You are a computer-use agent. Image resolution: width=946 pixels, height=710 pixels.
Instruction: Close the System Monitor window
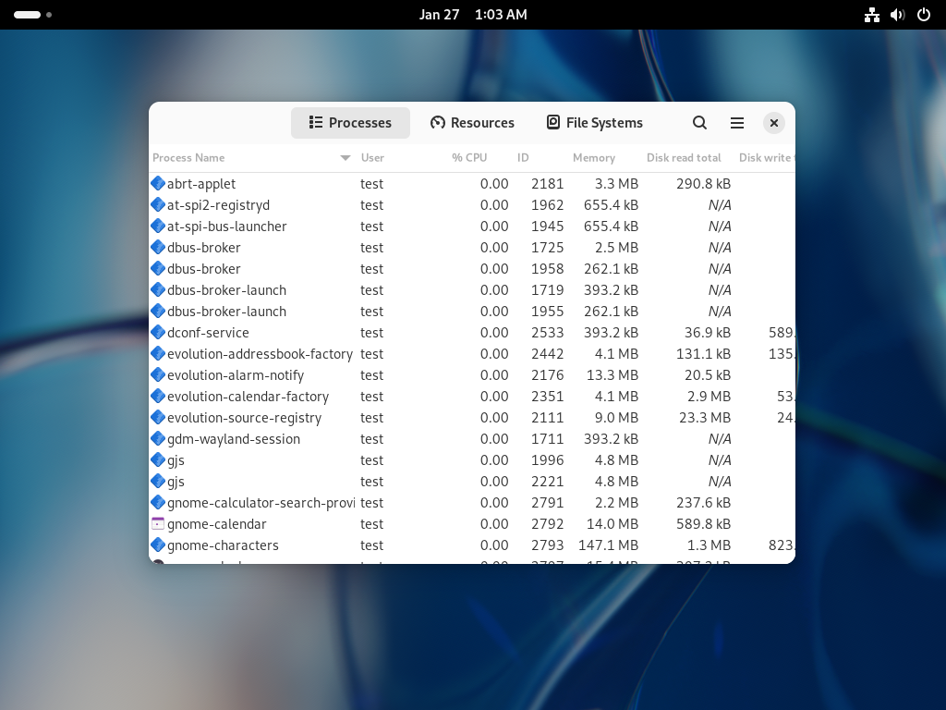774,123
